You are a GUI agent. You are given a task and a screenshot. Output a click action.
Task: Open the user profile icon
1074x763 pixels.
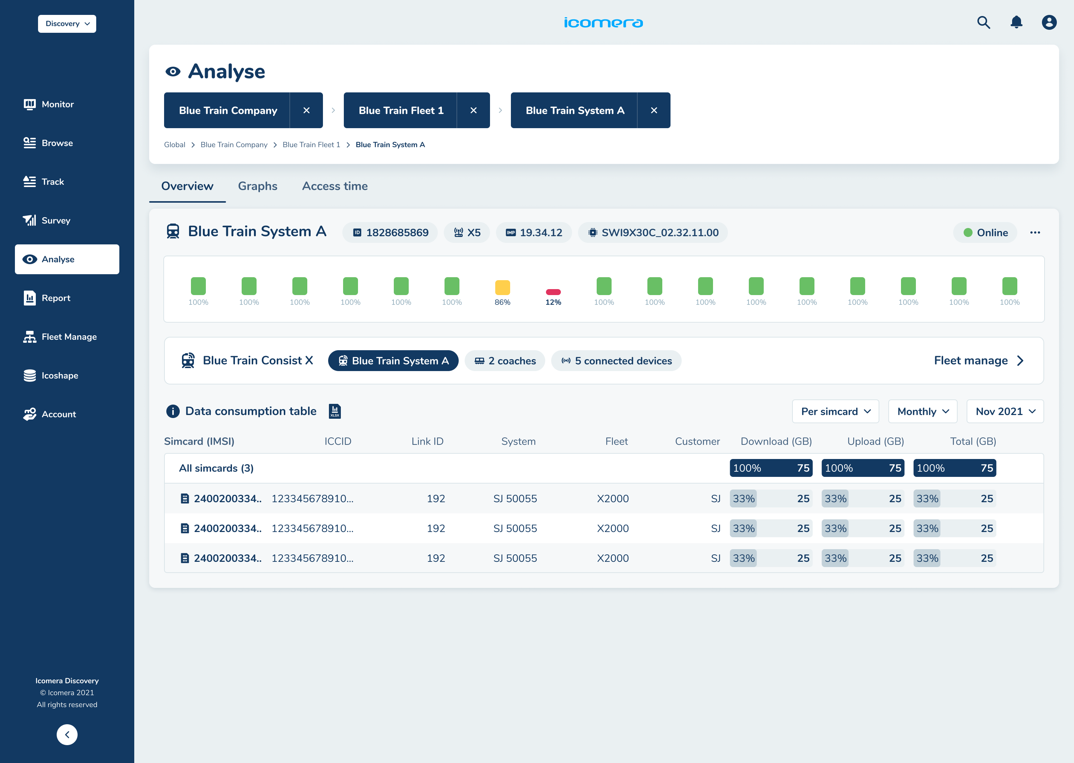1049,23
